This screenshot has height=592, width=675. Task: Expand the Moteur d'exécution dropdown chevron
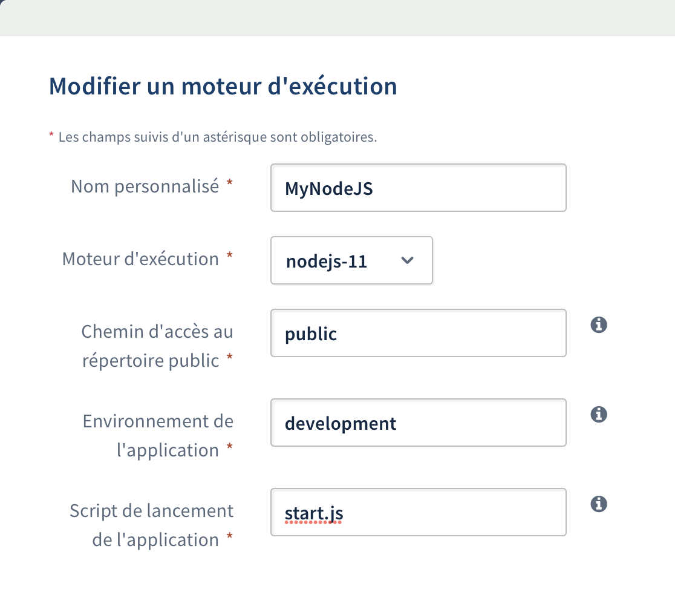(x=408, y=260)
